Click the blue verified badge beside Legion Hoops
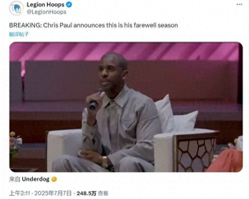The width and height of the screenshot is (249, 199). click(69, 5)
